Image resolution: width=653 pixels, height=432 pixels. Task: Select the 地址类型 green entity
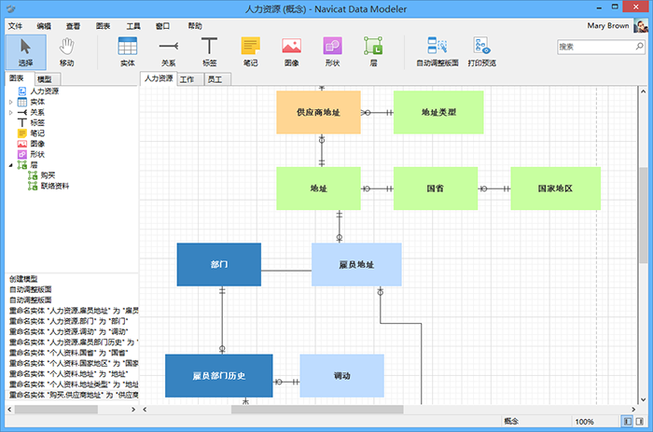click(x=438, y=113)
